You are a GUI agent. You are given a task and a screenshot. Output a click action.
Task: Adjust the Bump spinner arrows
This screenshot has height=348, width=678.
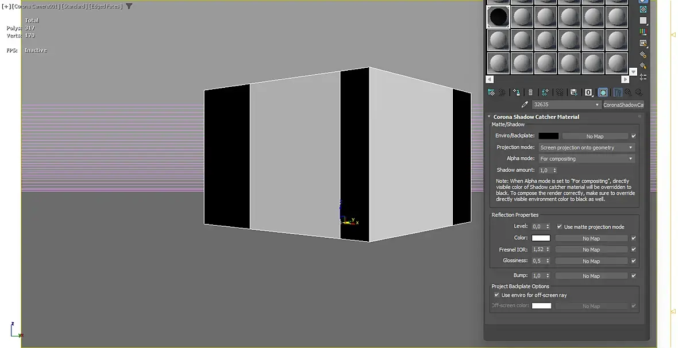tap(548, 276)
